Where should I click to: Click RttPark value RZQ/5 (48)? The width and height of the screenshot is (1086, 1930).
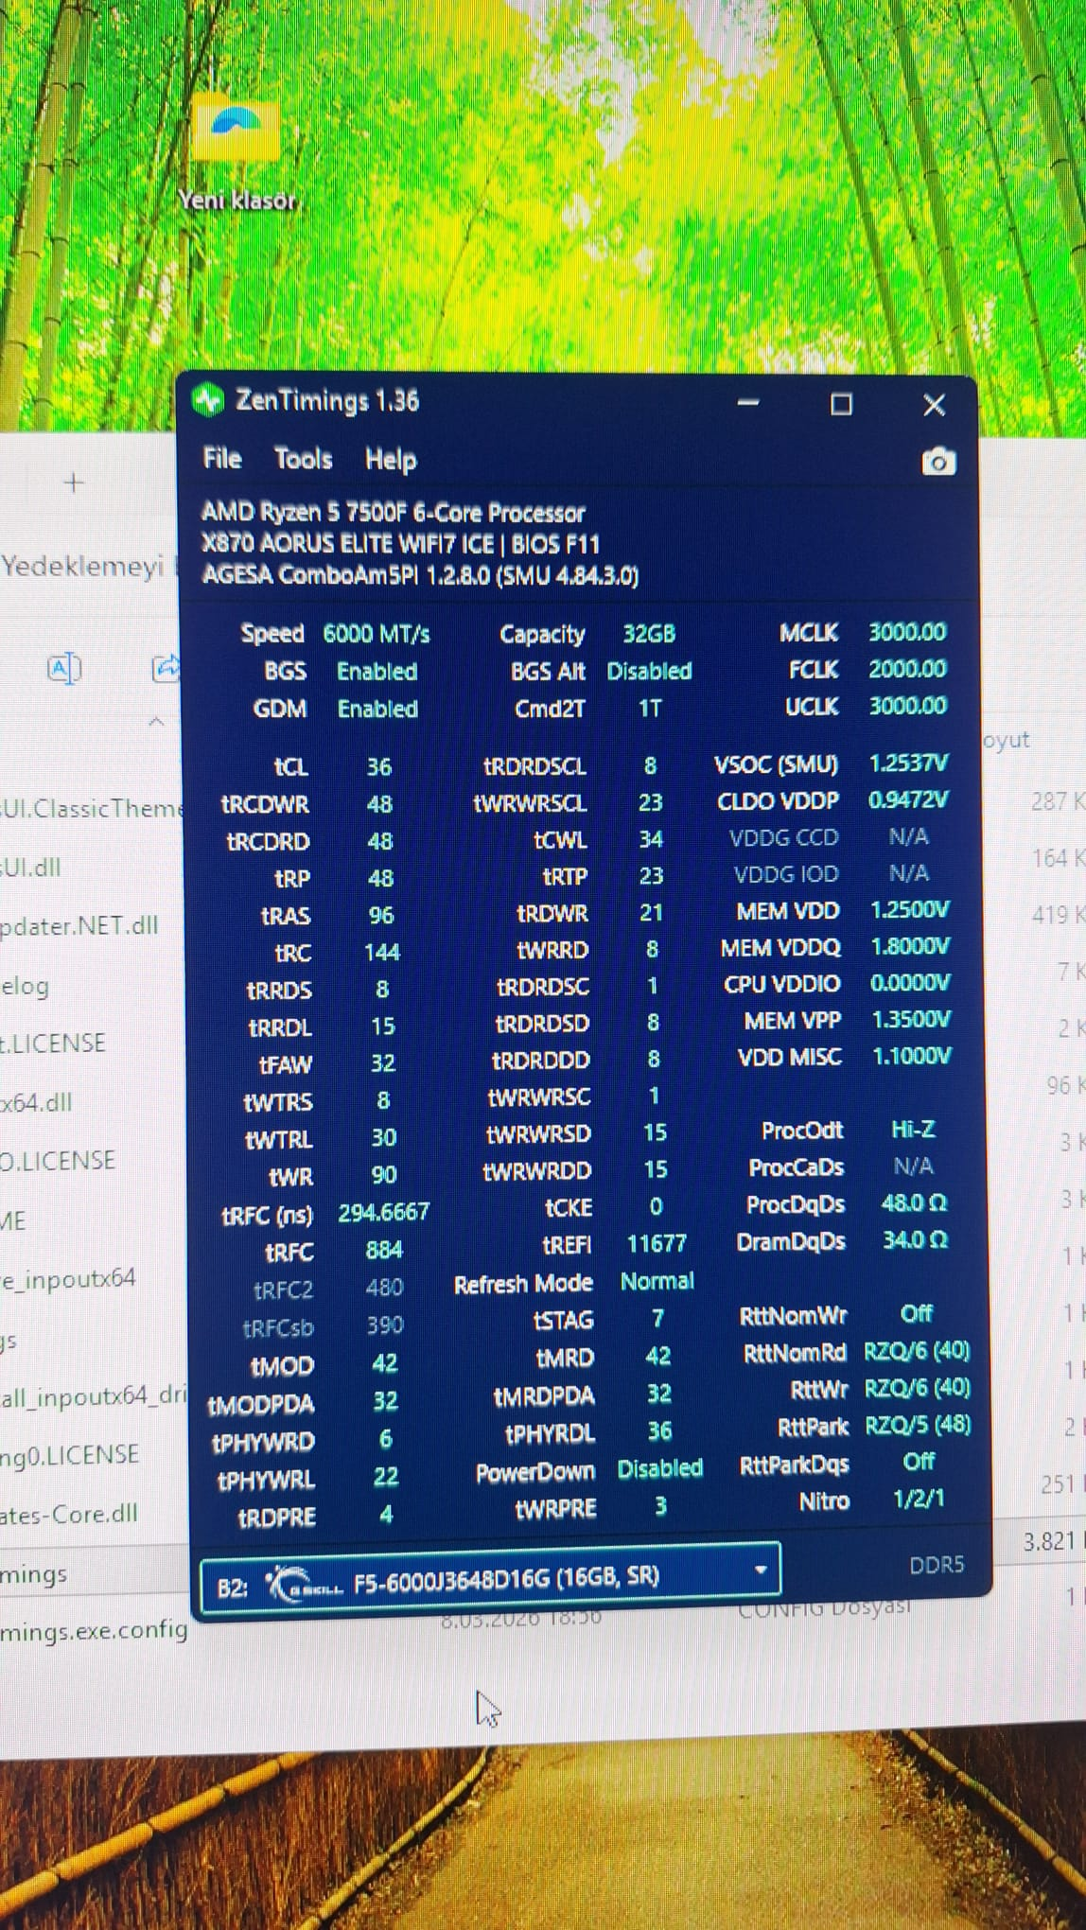point(918,1425)
